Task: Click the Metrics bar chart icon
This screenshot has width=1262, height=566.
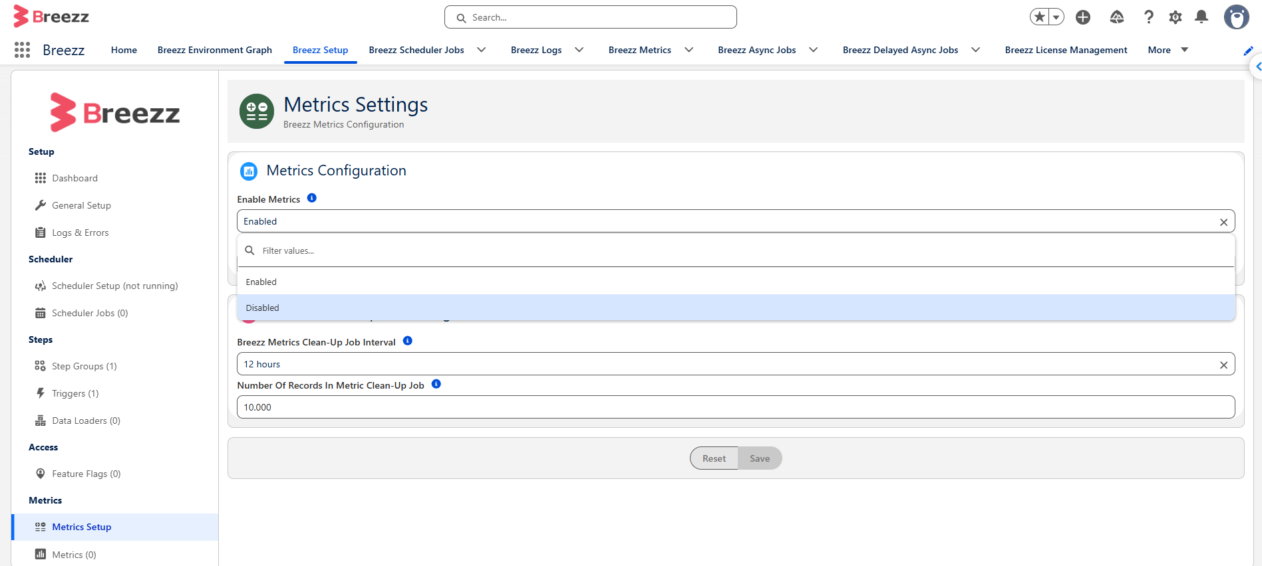Action: [41, 554]
